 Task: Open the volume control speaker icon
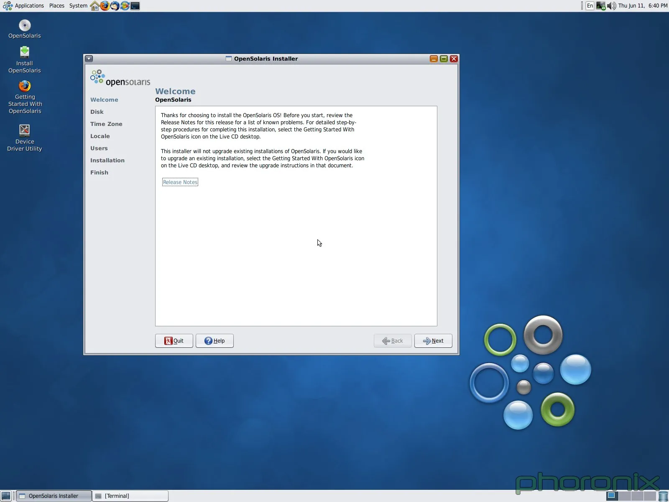point(611,6)
